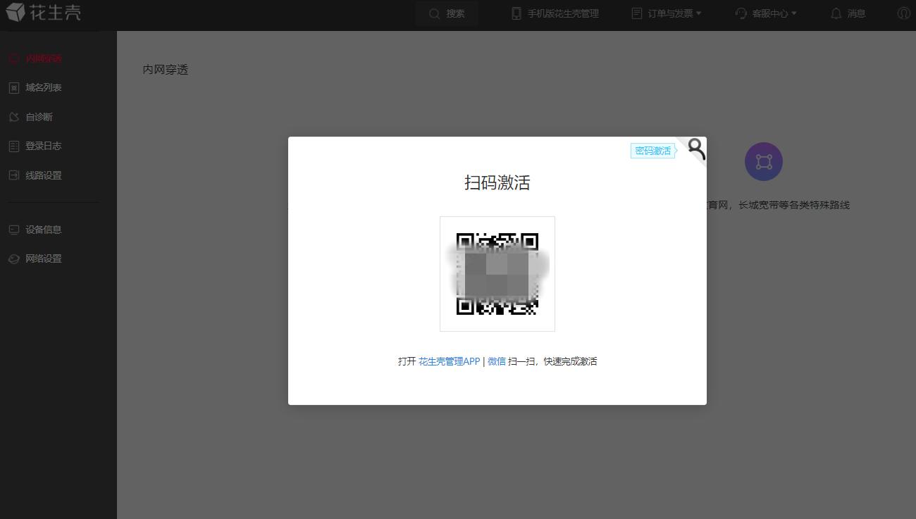Open the 花生壳管理APP link
916x519 pixels.
tap(449, 361)
